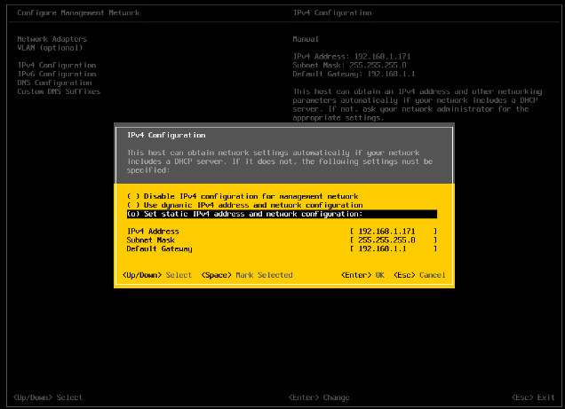
Task: Click the Subnet Mask label in dialog
Action: pyautogui.click(x=151, y=240)
